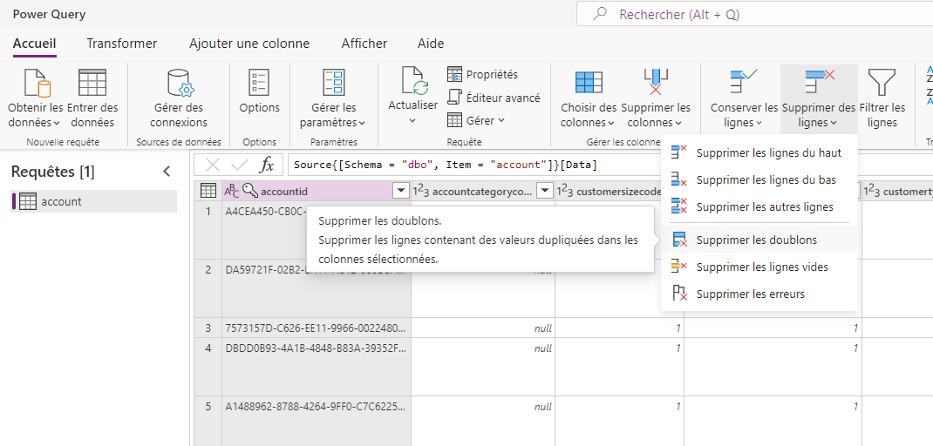Choose Supprimer les erreurs
The width and height of the screenshot is (933, 446).
(x=759, y=294)
